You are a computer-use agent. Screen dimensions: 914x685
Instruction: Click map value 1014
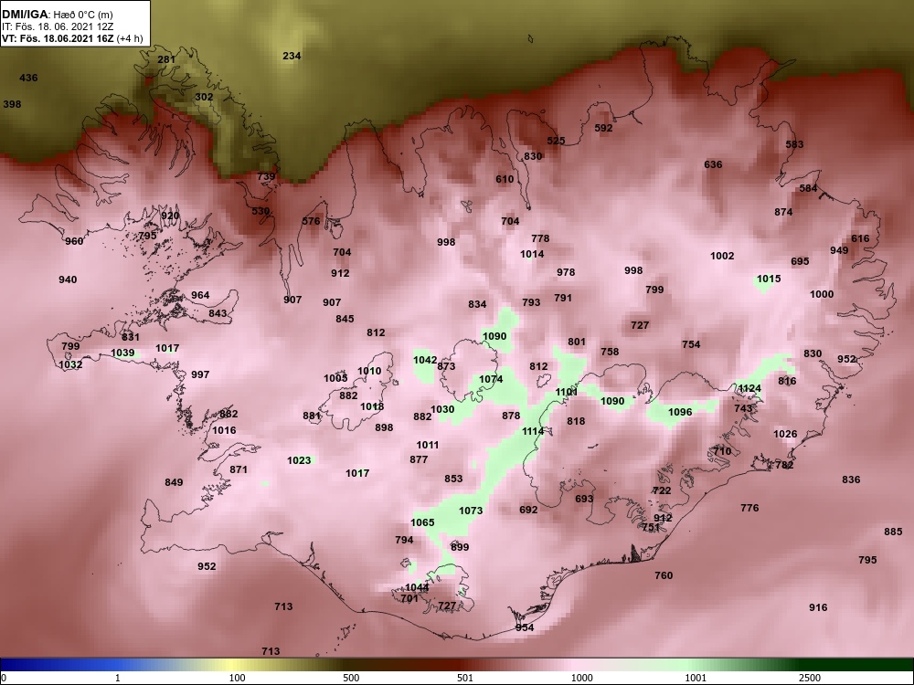[532, 254]
